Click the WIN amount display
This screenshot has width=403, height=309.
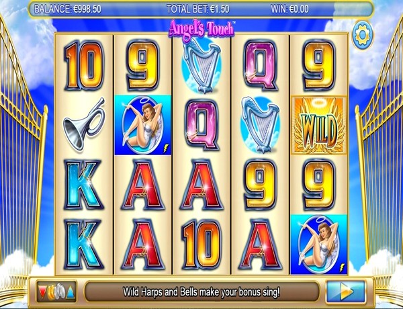(x=289, y=9)
